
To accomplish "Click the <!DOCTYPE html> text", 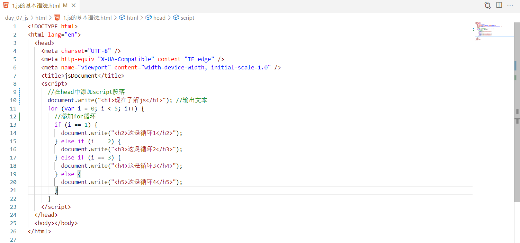I will (x=53, y=27).
